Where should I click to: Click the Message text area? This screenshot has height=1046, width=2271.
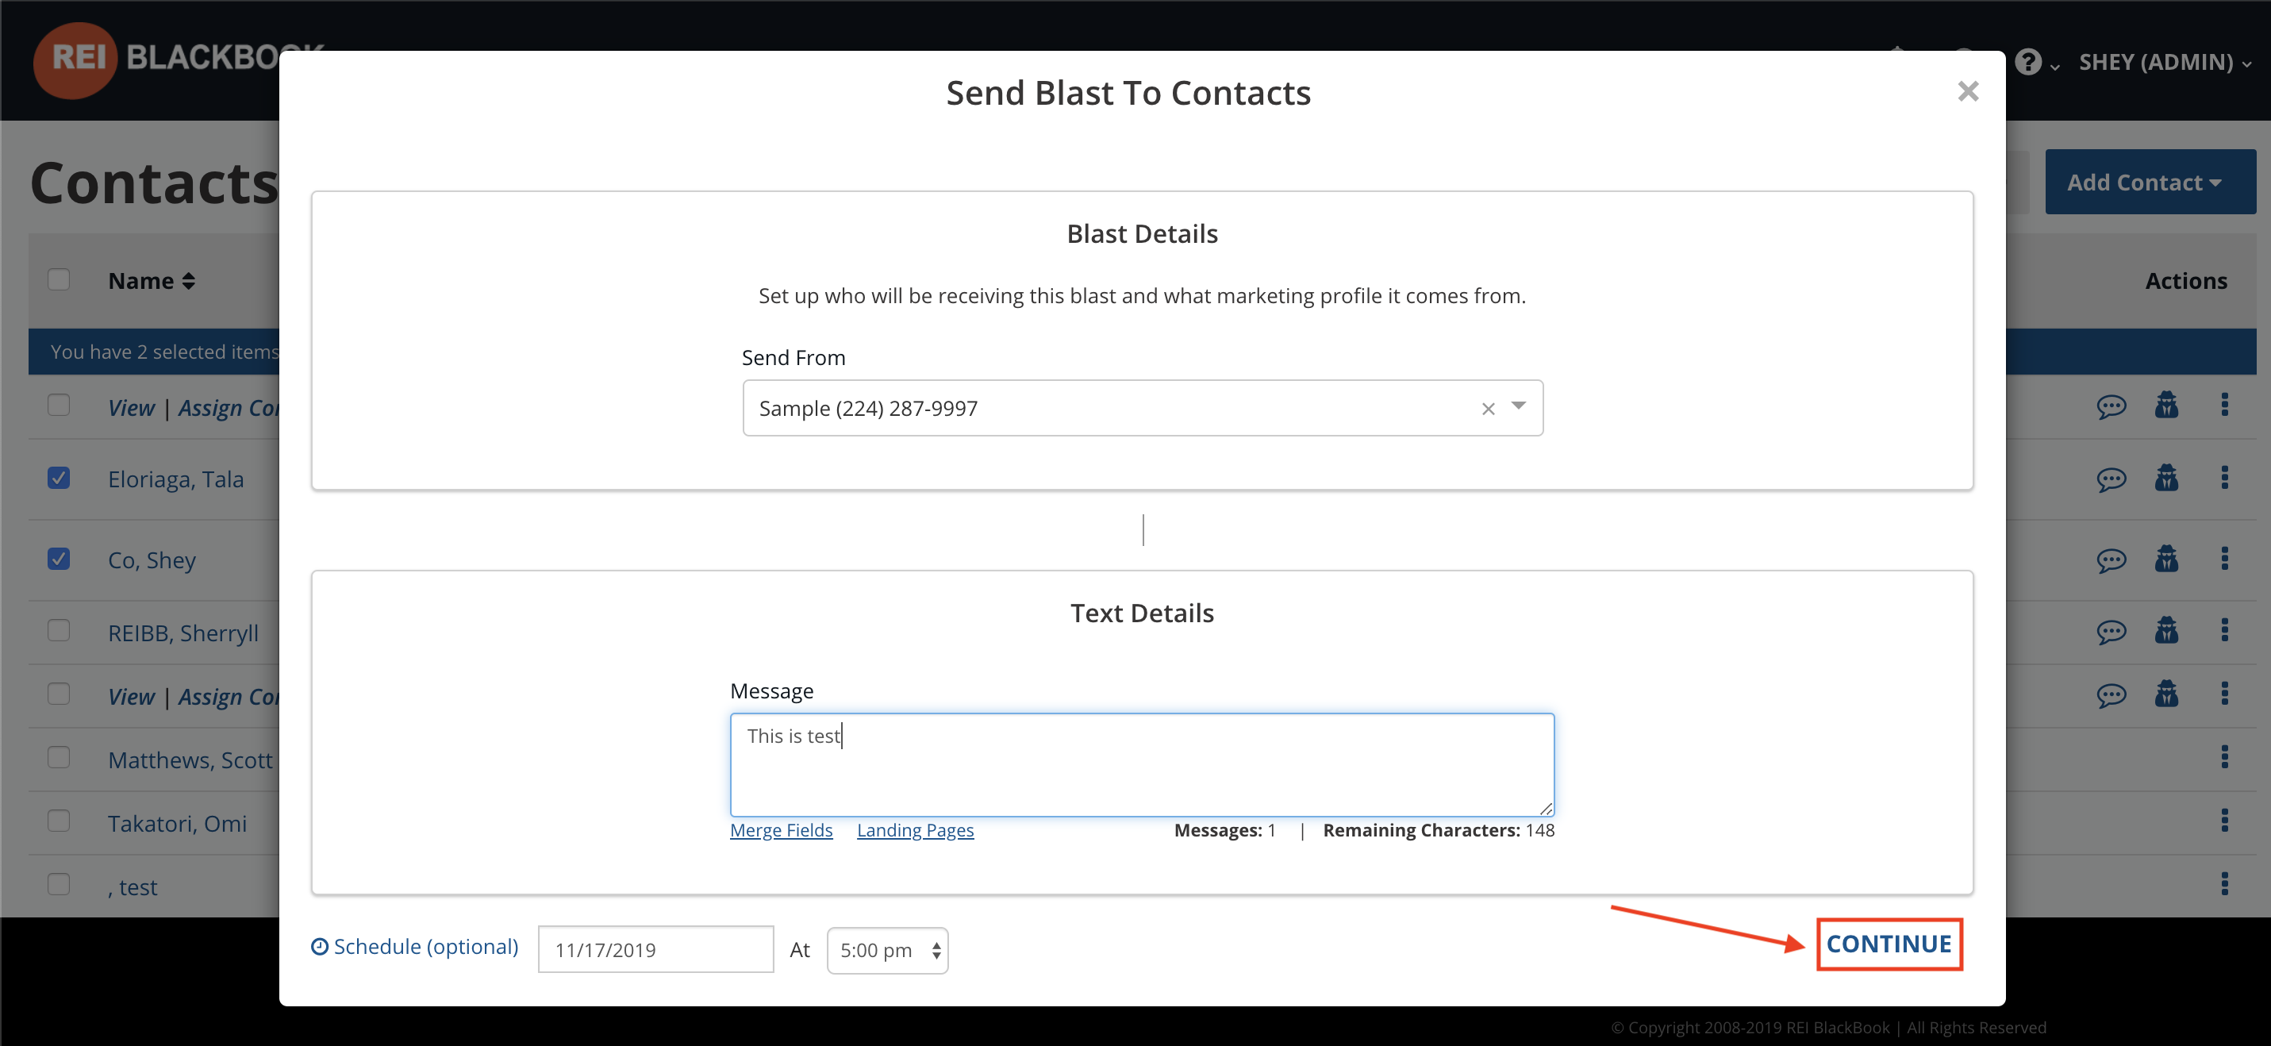tap(1142, 764)
